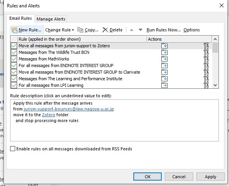The height and width of the screenshot is (186, 229).
Task: Uncheck the MathWorks rule checkbox
Action: pos(14,59)
